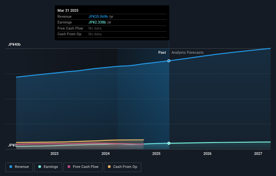
Task: Click the Revenue tooltip row label
Action: [65, 16]
